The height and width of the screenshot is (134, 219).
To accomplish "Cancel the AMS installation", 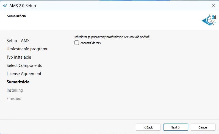I will point(203,127).
